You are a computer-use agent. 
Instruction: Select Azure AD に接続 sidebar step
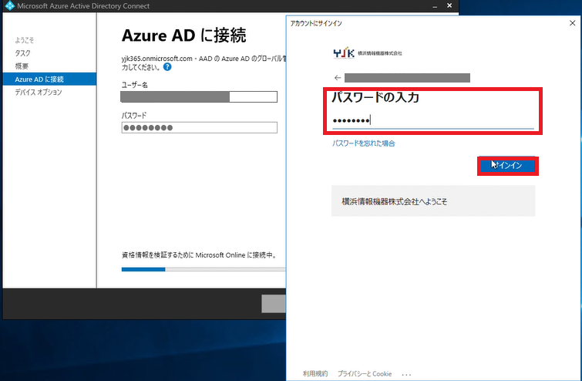tap(49, 79)
